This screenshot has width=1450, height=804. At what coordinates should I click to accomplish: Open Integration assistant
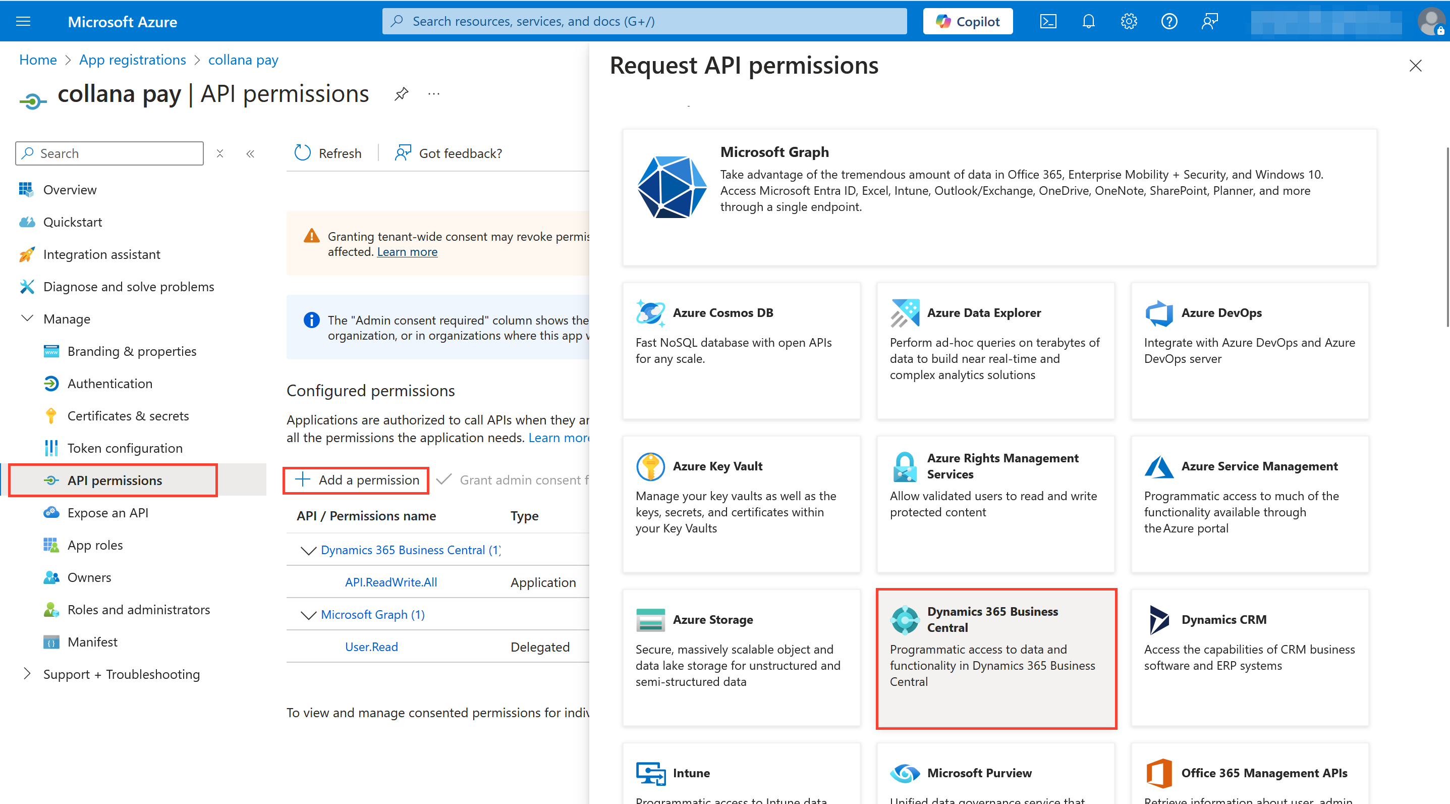point(101,254)
